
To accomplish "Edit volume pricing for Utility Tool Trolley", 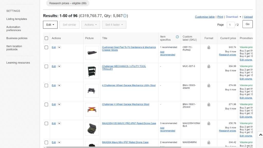I will (246, 79).
